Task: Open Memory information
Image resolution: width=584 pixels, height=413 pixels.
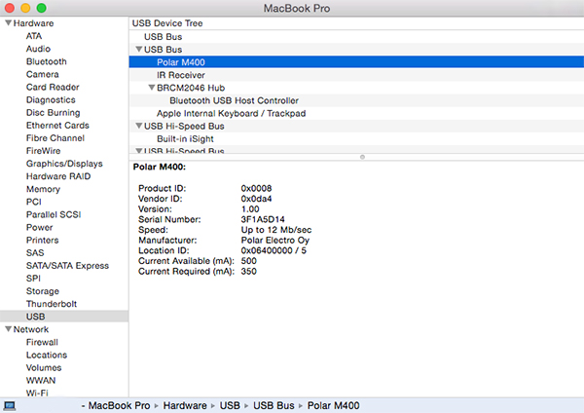Action: point(43,189)
